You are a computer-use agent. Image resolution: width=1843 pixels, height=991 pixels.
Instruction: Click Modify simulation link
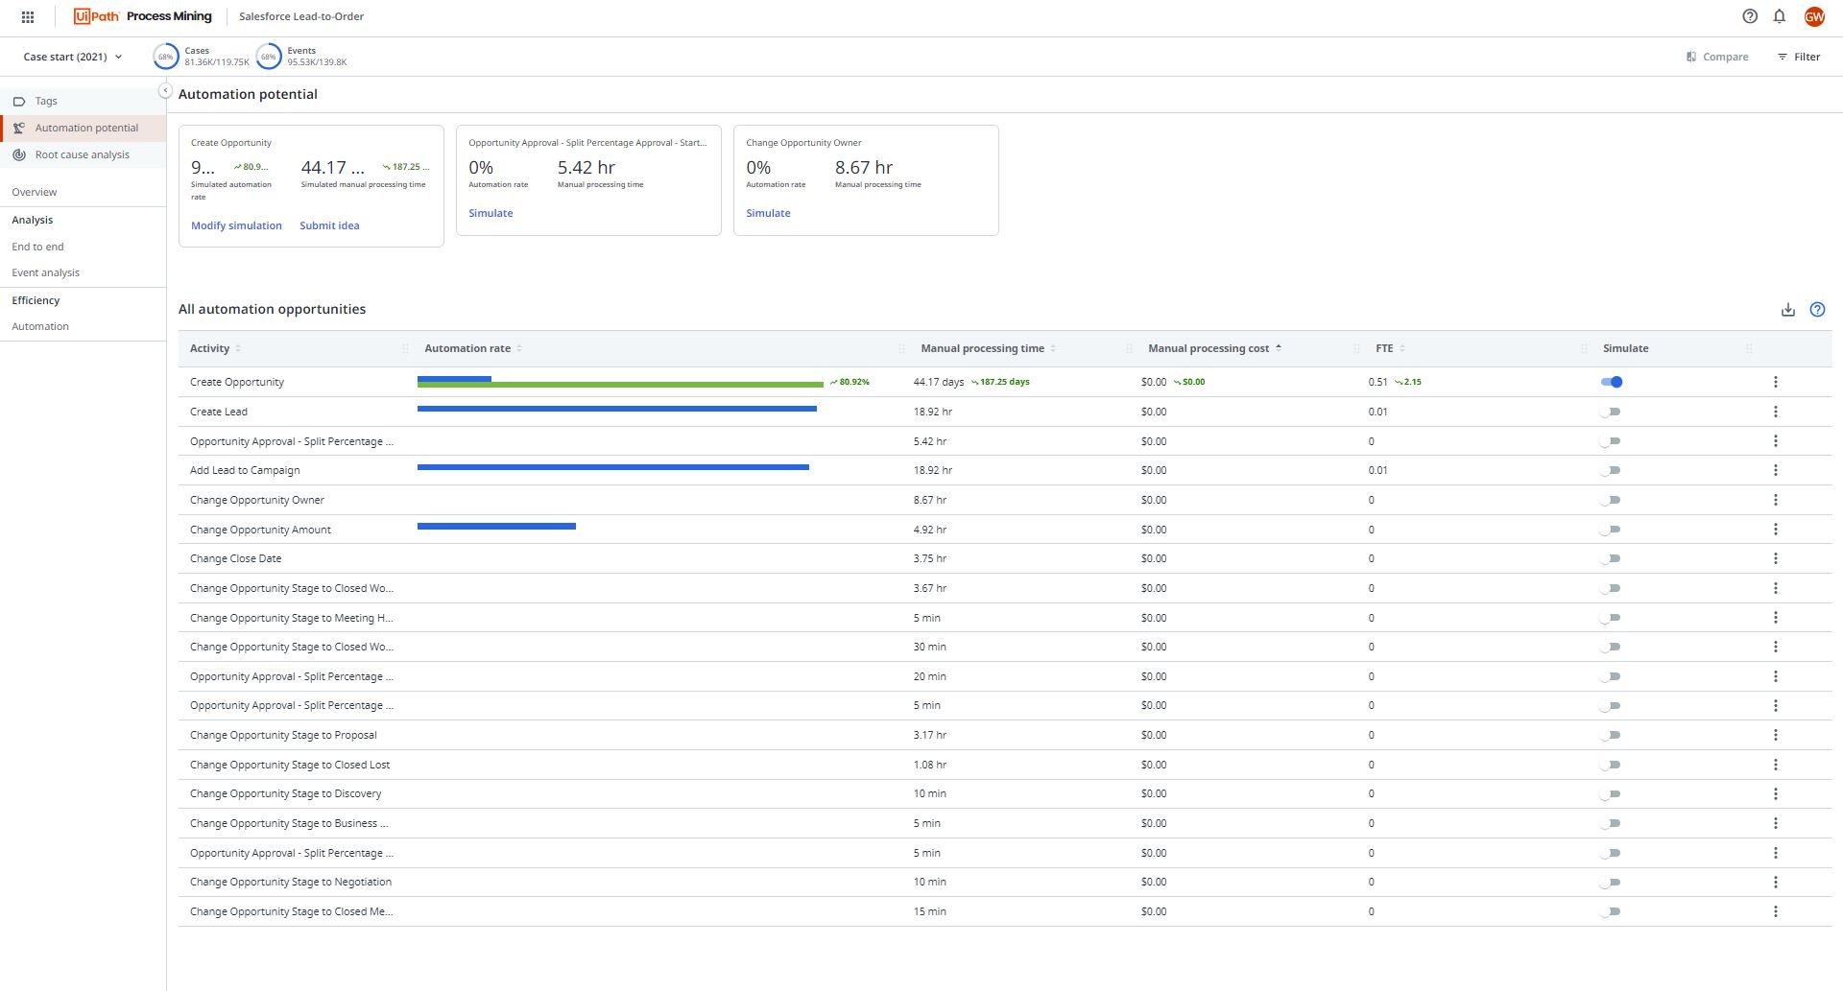click(x=236, y=225)
